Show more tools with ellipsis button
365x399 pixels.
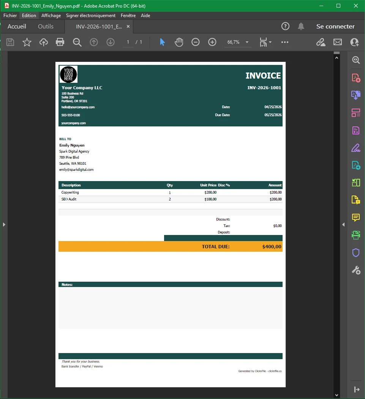(x=285, y=42)
